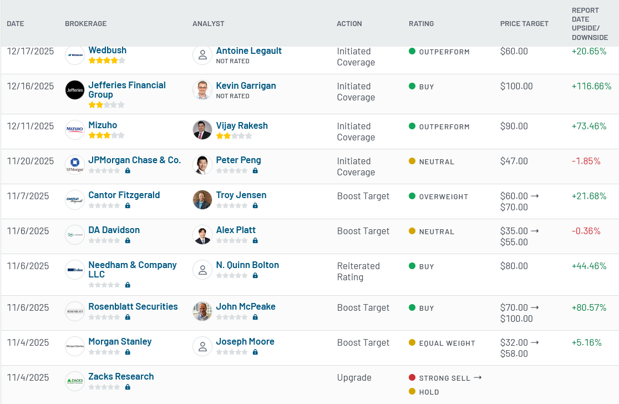Click the Rating column header
Screen dimensions: 619x404
(x=421, y=24)
